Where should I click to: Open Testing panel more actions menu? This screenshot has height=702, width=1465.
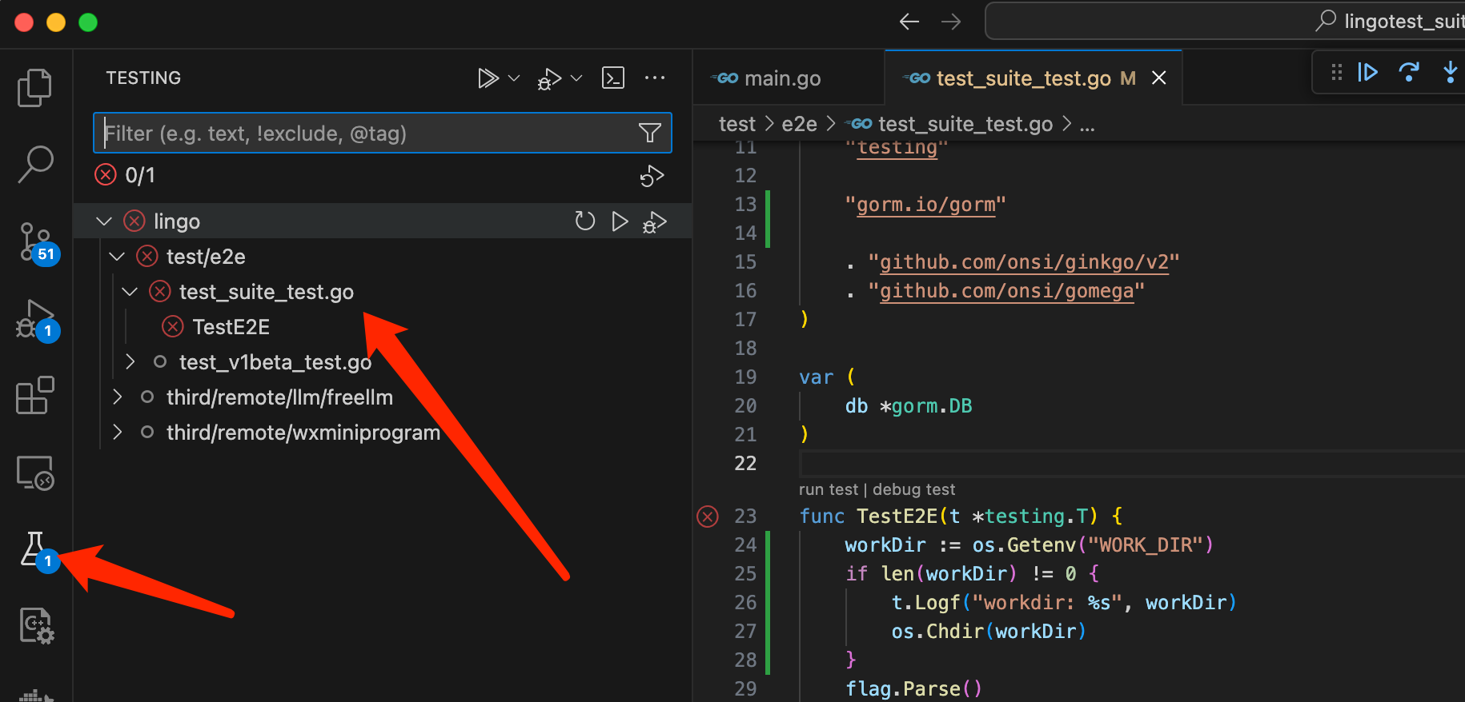point(655,78)
